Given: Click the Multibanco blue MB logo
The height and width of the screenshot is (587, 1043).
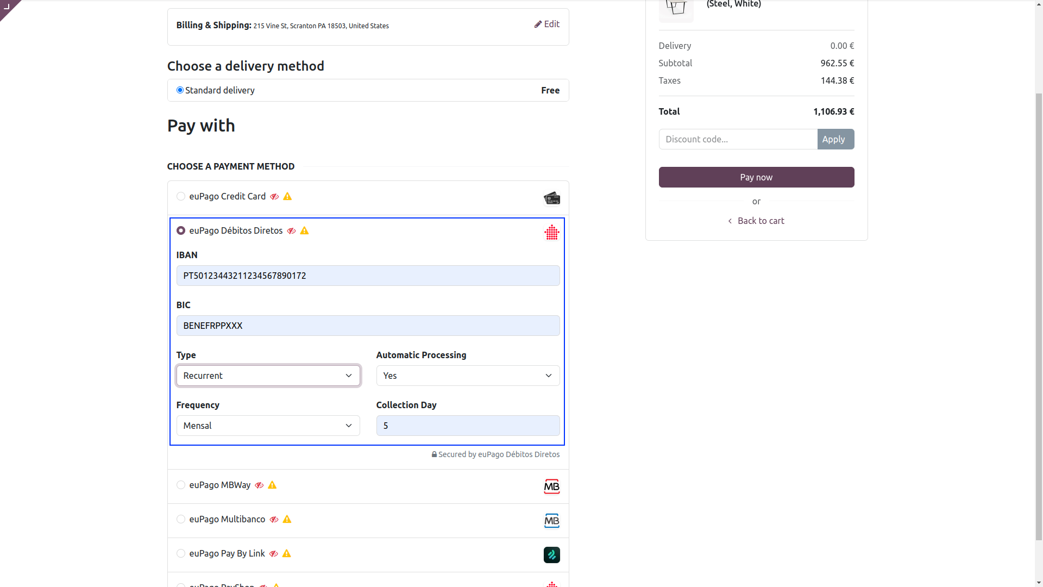Looking at the screenshot, I should (551, 521).
